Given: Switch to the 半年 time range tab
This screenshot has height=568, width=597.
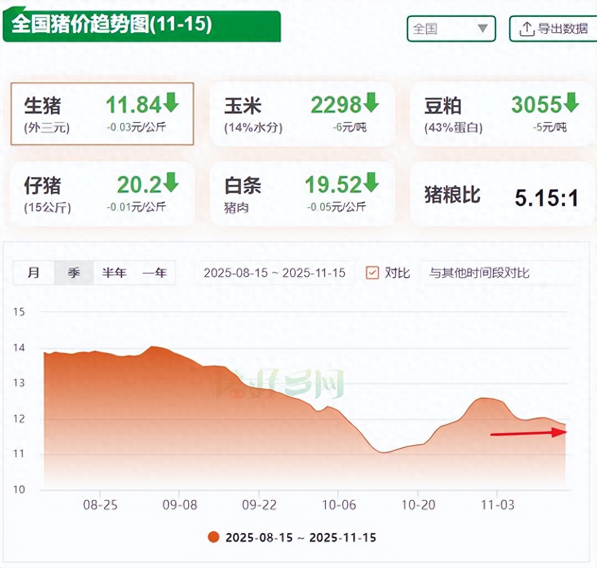Looking at the screenshot, I should pyautogui.click(x=114, y=273).
